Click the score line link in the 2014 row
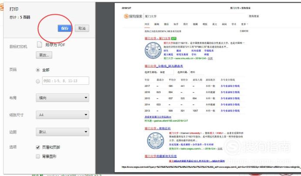301x176 pixels. pos(230,104)
